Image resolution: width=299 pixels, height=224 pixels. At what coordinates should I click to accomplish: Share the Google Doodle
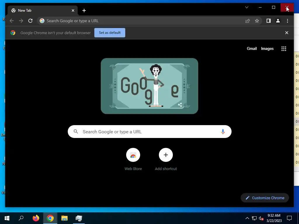click(x=180, y=105)
